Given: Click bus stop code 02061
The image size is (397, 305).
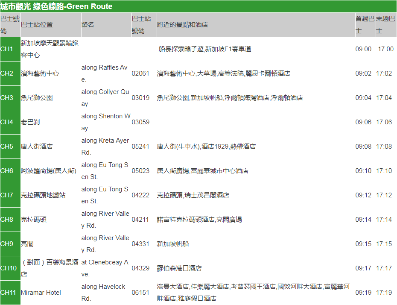Looking at the screenshot, I should (140, 73).
